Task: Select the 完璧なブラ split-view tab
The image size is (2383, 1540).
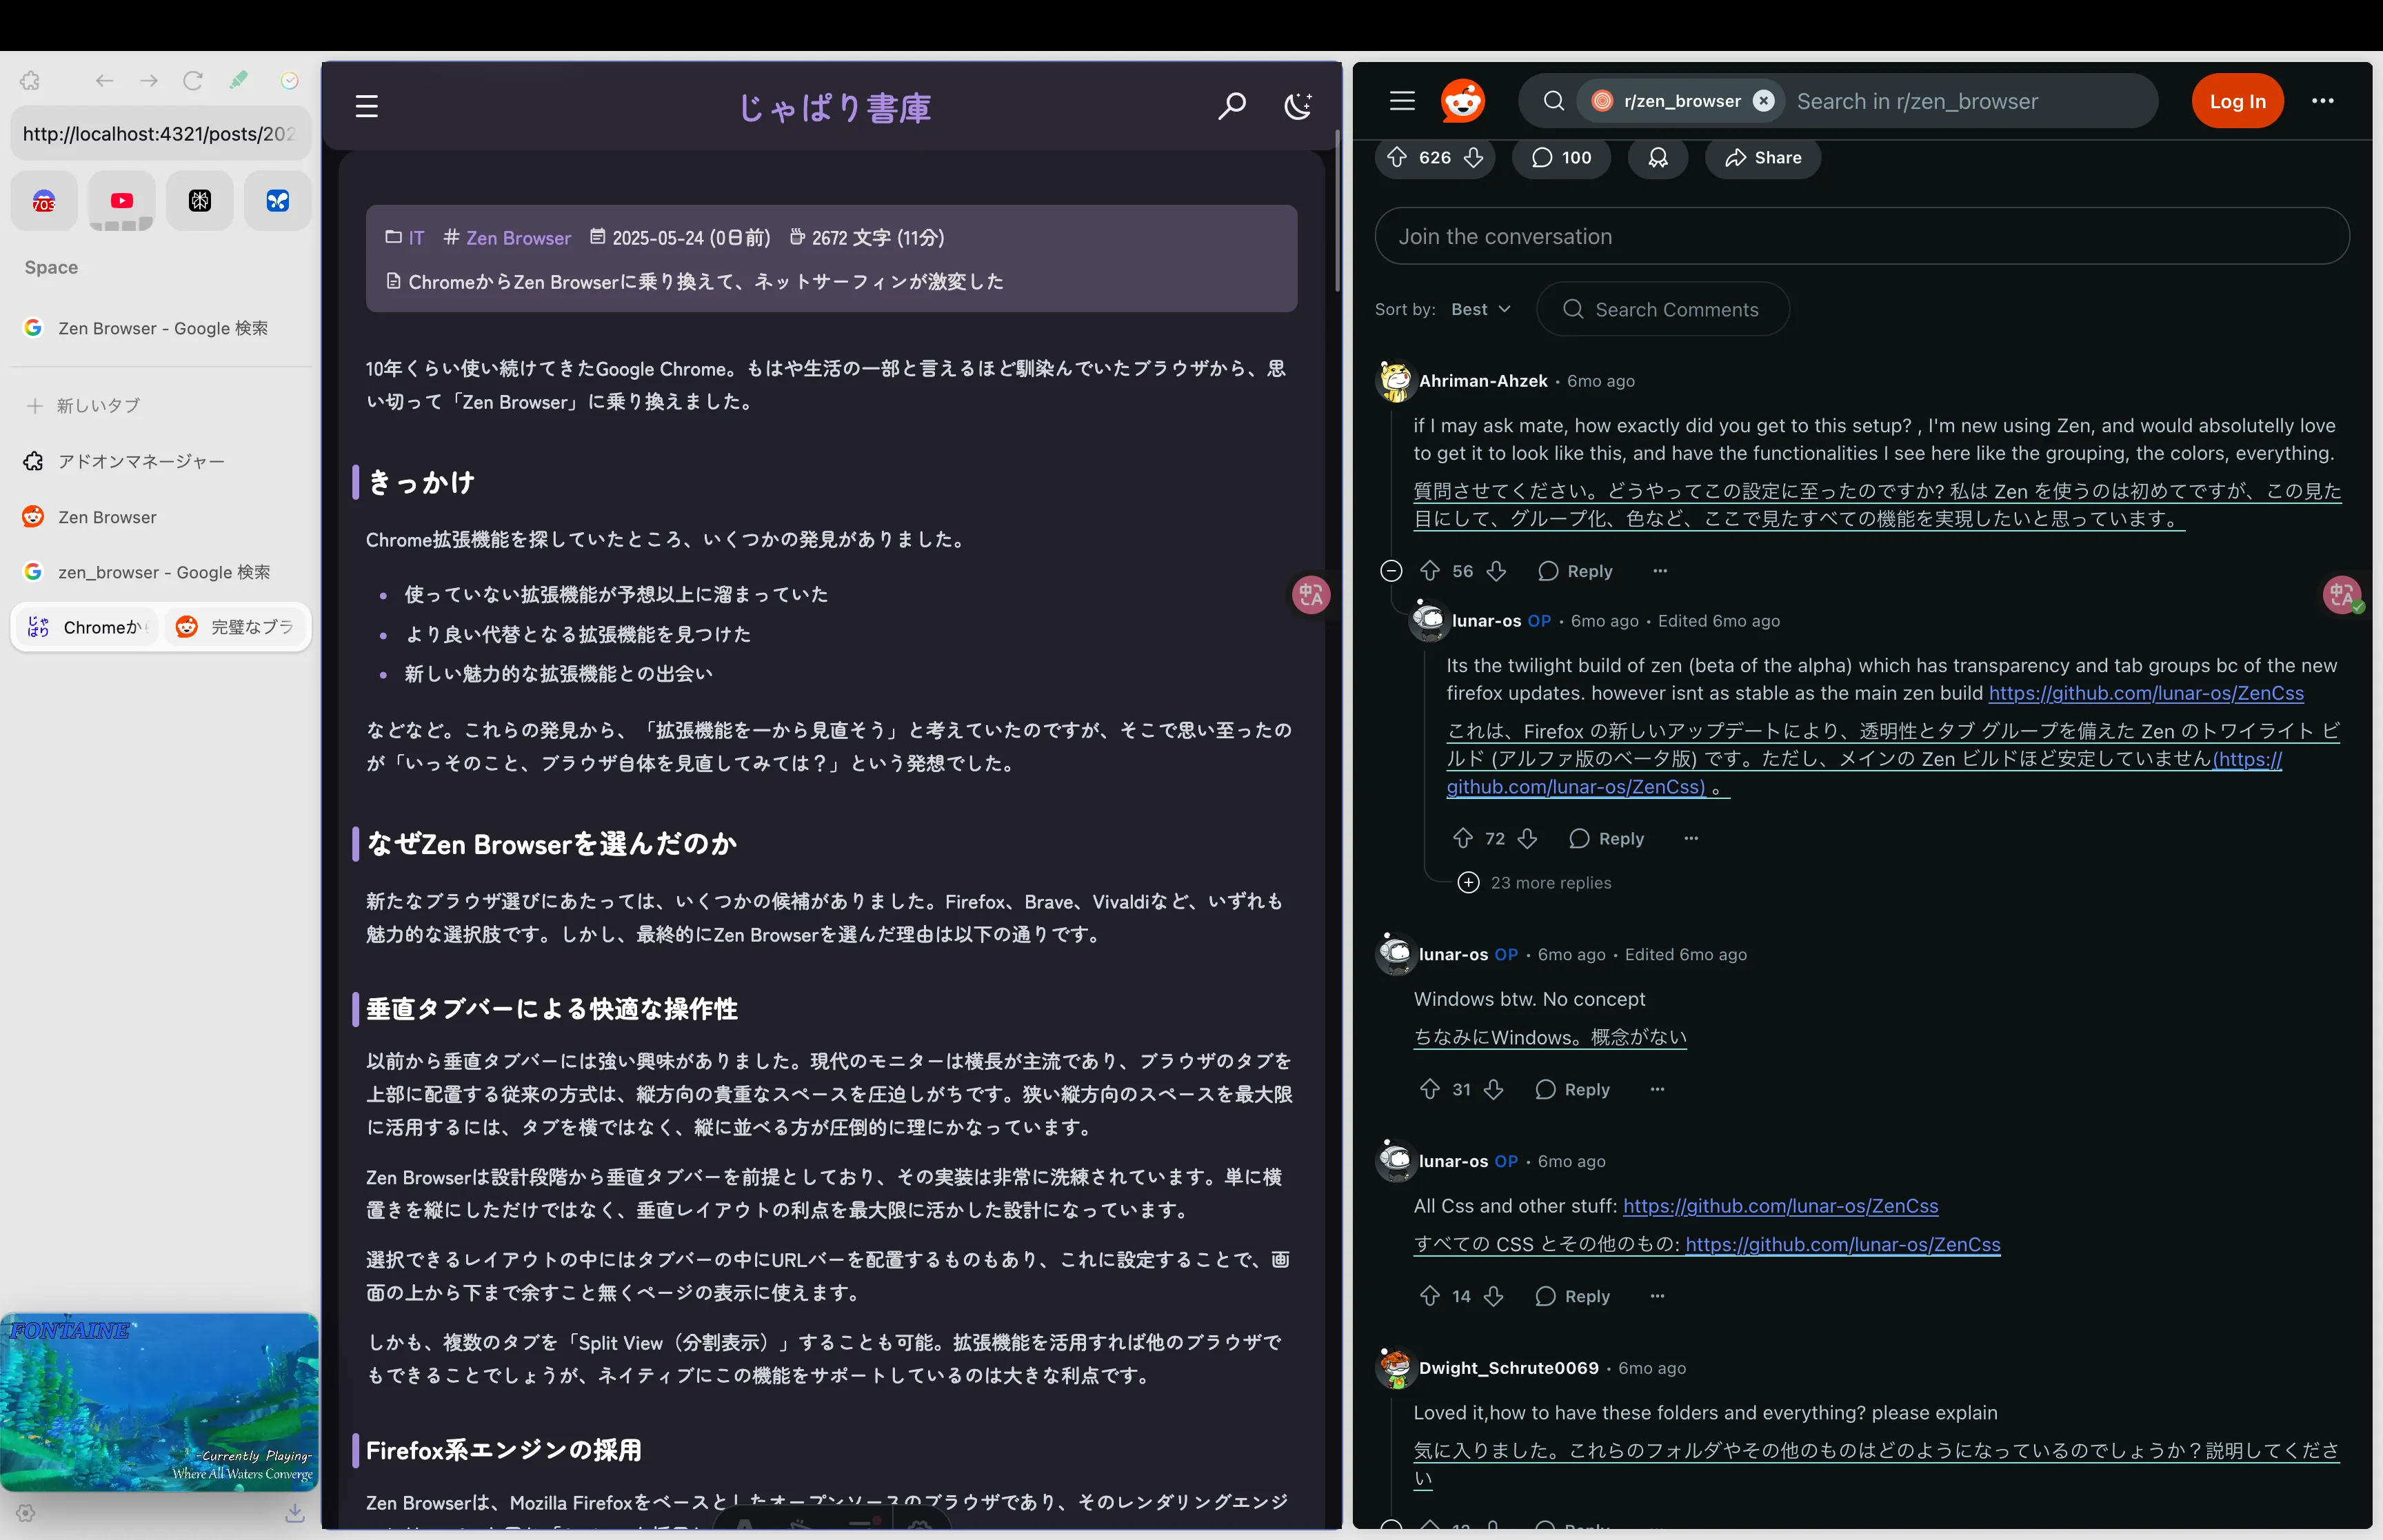Action: [236, 627]
